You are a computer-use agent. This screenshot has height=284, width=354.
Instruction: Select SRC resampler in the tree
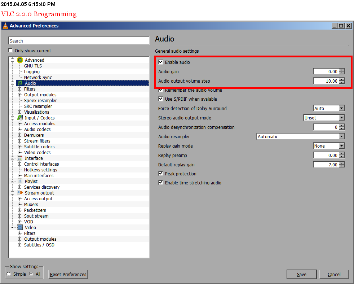pyautogui.click(x=38, y=106)
